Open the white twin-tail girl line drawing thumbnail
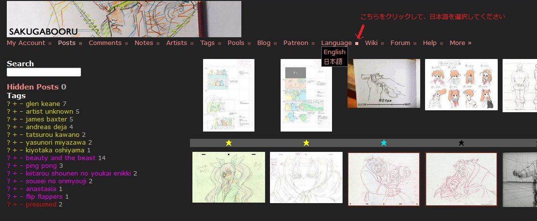 click(x=306, y=177)
